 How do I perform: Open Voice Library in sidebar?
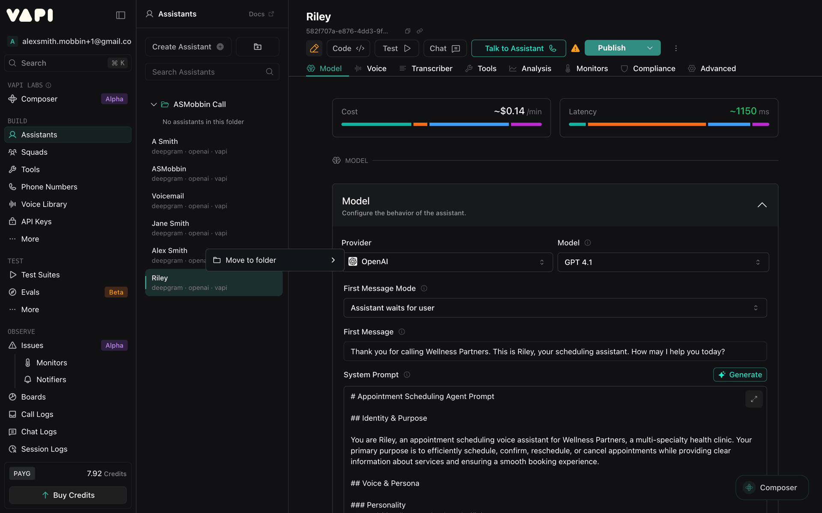[68, 204]
